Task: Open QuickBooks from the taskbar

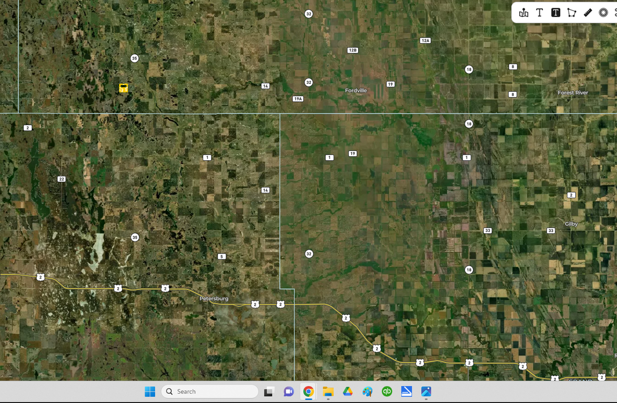Action: (387, 392)
